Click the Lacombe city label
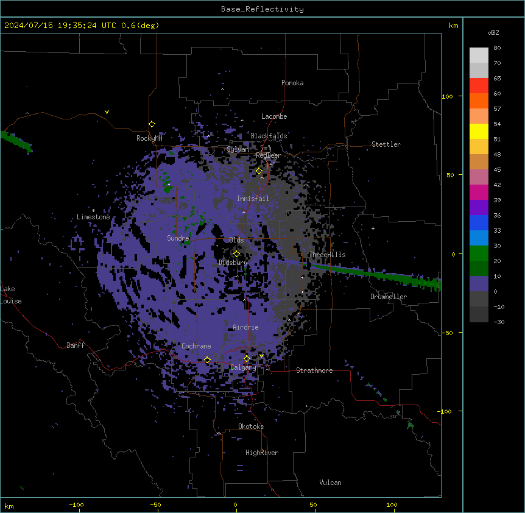Screen dimensions: 525x513 click(x=274, y=116)
